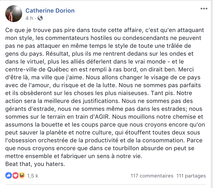Click the closing line 'Beat that, you haters.'

tap(35, 164)
